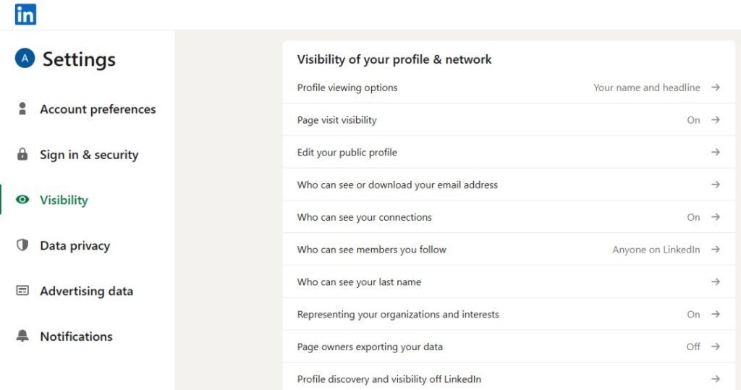The width and height of the screenshot is (741, 390).
Task: Open Who can see or download your email address
Action: click(397, 185)
